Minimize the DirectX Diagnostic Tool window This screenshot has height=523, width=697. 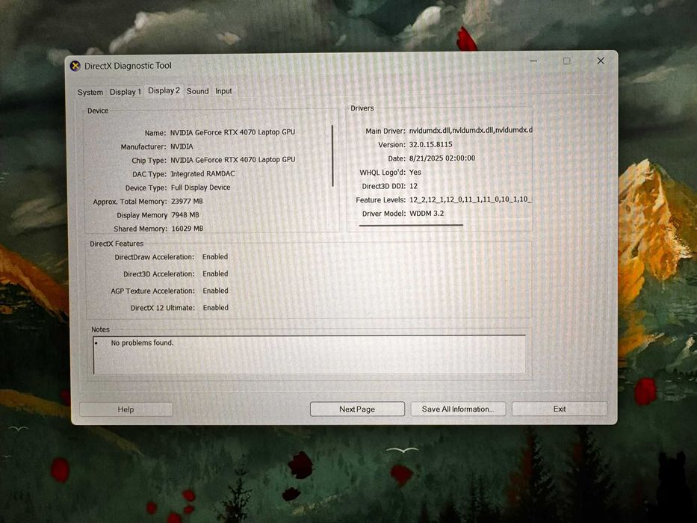533,61
